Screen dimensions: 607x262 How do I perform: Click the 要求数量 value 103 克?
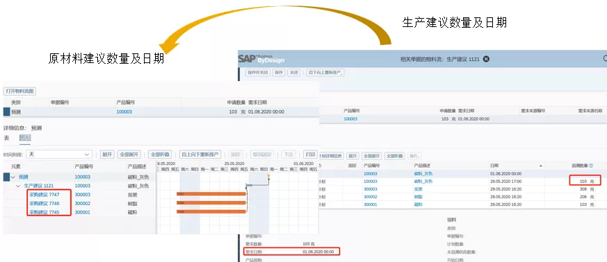pos(309,244)
